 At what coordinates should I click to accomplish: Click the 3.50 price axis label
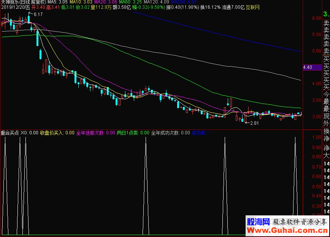pos(317,100)
